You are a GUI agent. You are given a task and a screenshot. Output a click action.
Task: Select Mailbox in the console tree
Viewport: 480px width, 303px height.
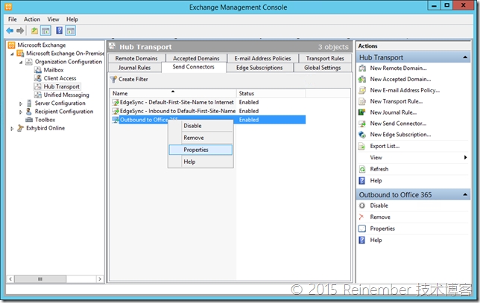54,70
